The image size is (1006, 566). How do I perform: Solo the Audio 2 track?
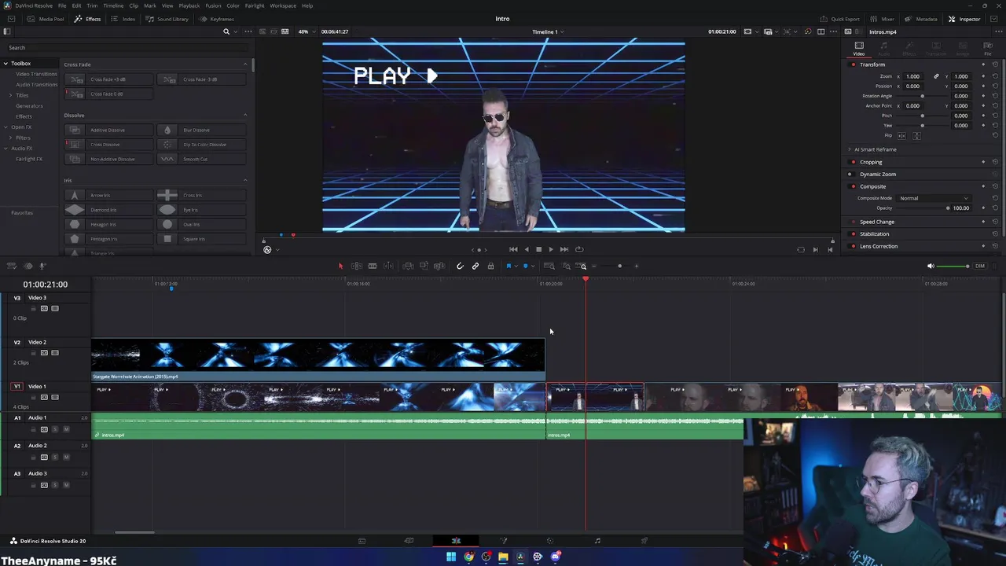pos(55,457)
